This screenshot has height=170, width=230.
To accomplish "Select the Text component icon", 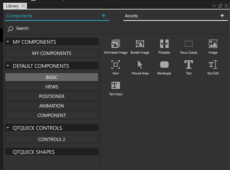I will [189, 65].
